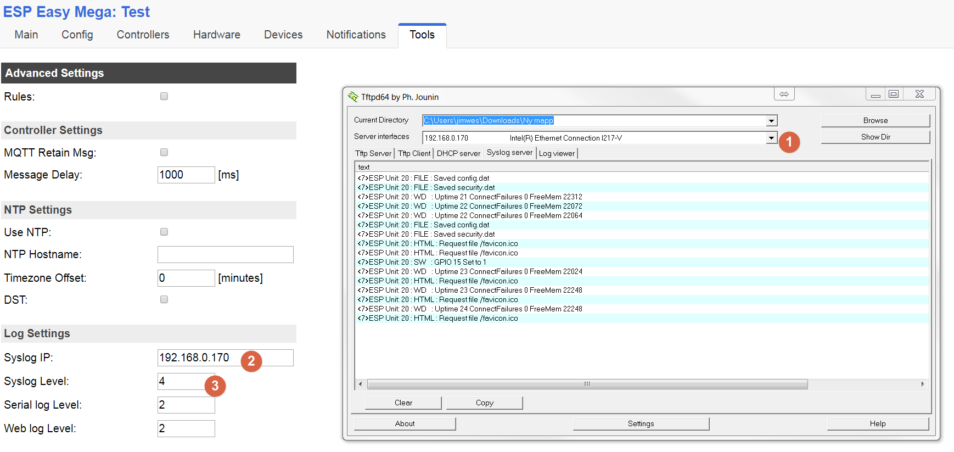
Task: Maximize the Tftpd64 window
Action: pos(894,94)
